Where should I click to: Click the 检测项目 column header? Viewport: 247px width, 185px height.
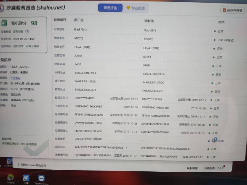pos(60,20)
